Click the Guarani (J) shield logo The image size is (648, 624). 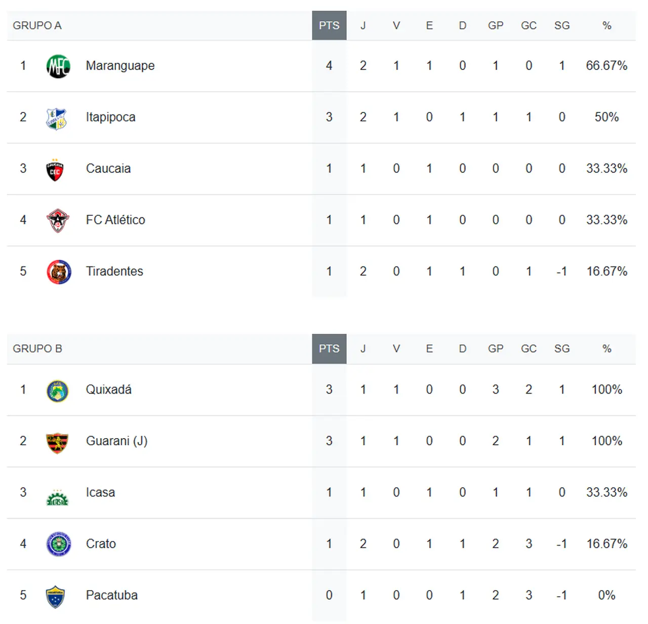tap(57, 442)
